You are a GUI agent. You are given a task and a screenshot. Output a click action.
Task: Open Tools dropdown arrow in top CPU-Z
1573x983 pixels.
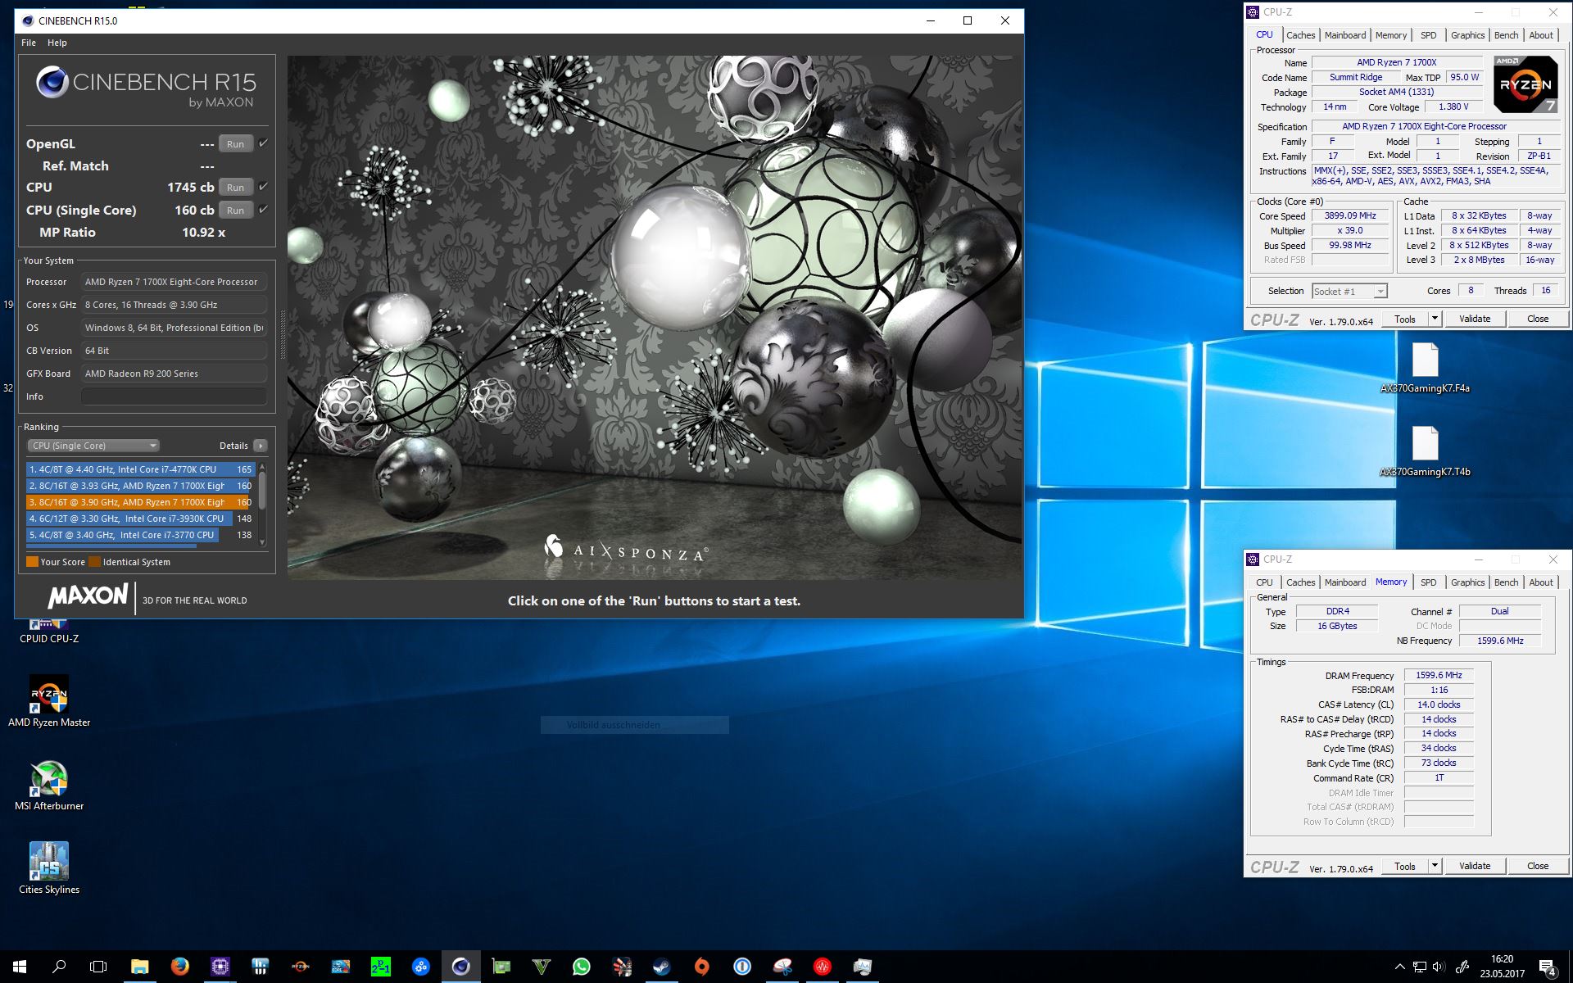tap(1435, 319)
